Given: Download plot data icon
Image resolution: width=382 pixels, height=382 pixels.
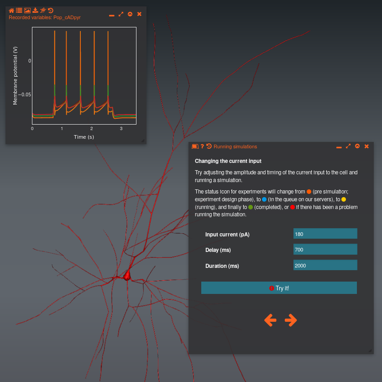Looking at the screenshot, I should 35,10.
